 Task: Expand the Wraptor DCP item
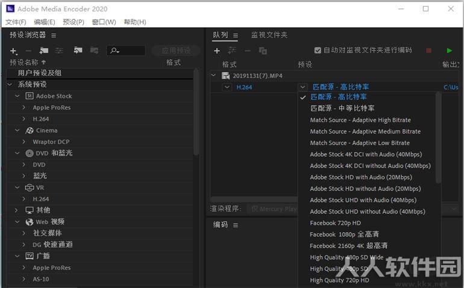(x=24, y=142)
